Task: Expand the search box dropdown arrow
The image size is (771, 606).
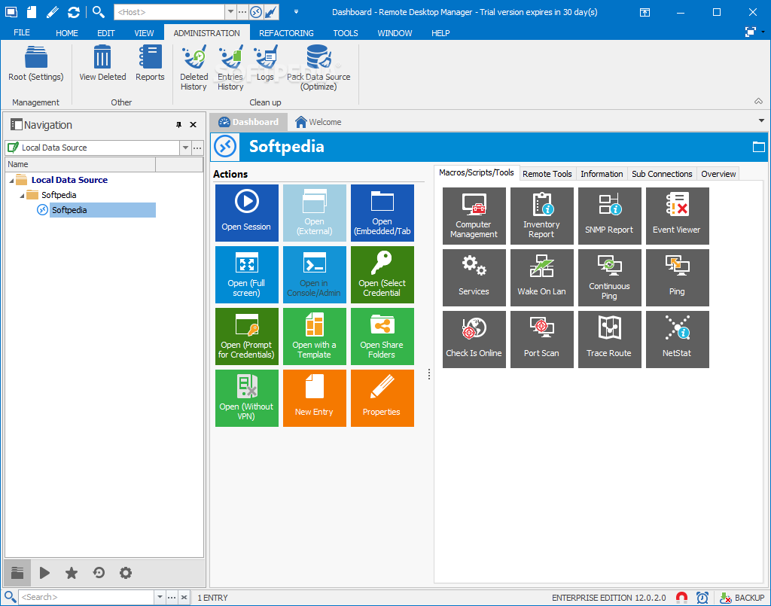Action: pyautogui.click(x=160, y=597)
